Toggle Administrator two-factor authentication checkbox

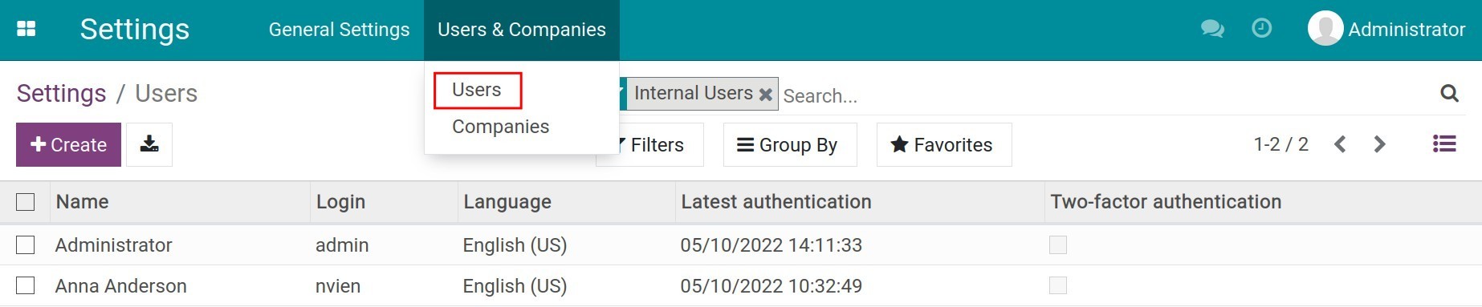[x=1058, y=244]
